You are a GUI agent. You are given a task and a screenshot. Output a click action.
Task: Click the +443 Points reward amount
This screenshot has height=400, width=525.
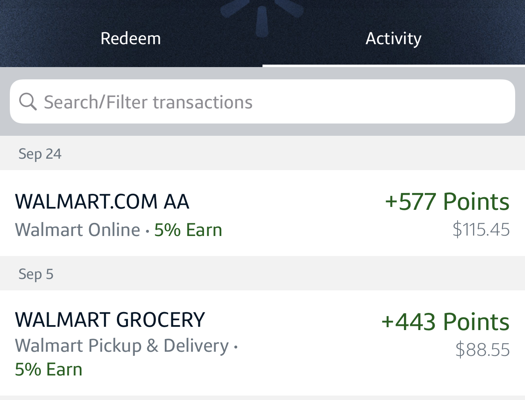point(445,321)
